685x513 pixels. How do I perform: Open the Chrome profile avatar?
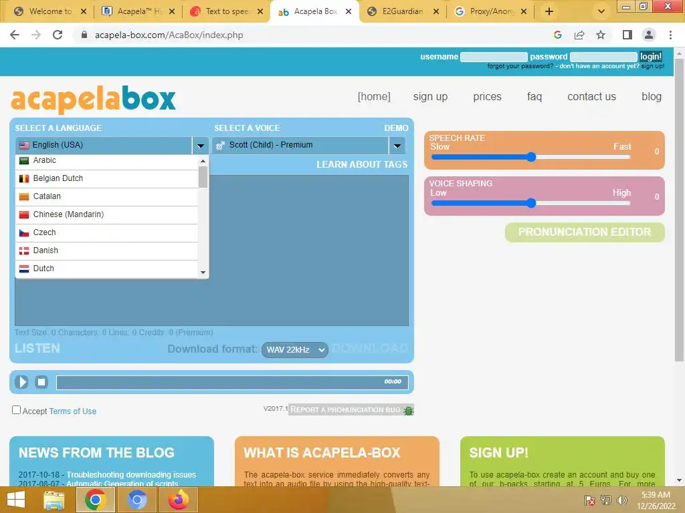click(649, 35)
